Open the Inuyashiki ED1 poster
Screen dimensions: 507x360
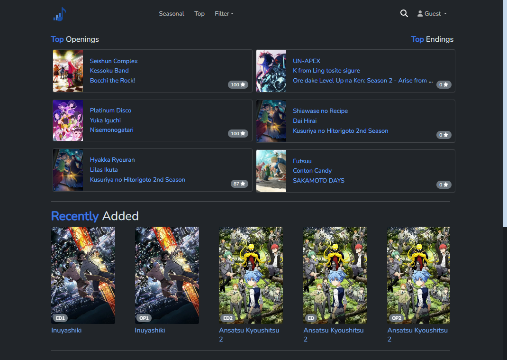tap(83, 275)
